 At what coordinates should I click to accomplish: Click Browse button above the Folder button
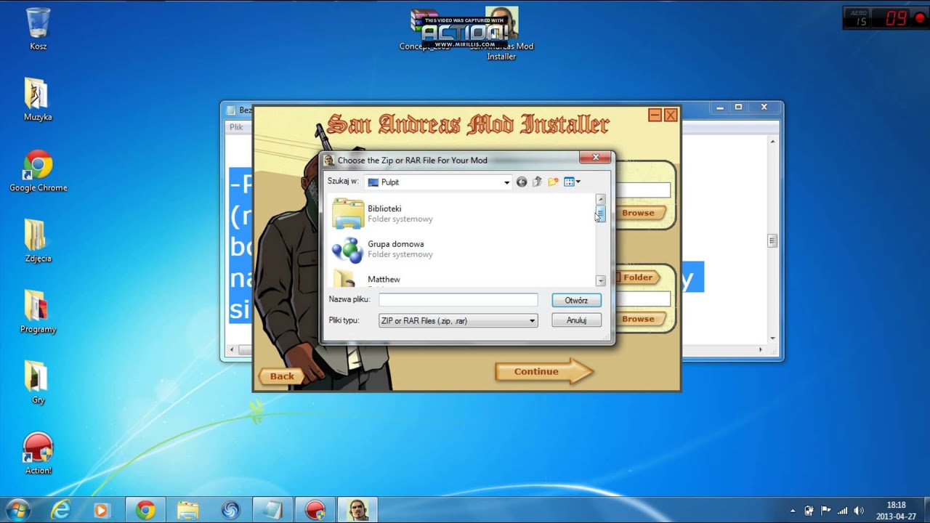[640, 213]
